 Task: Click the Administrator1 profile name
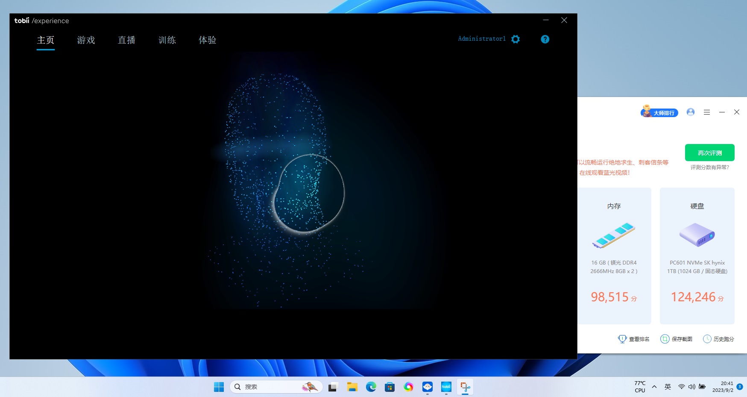point(482,39)
